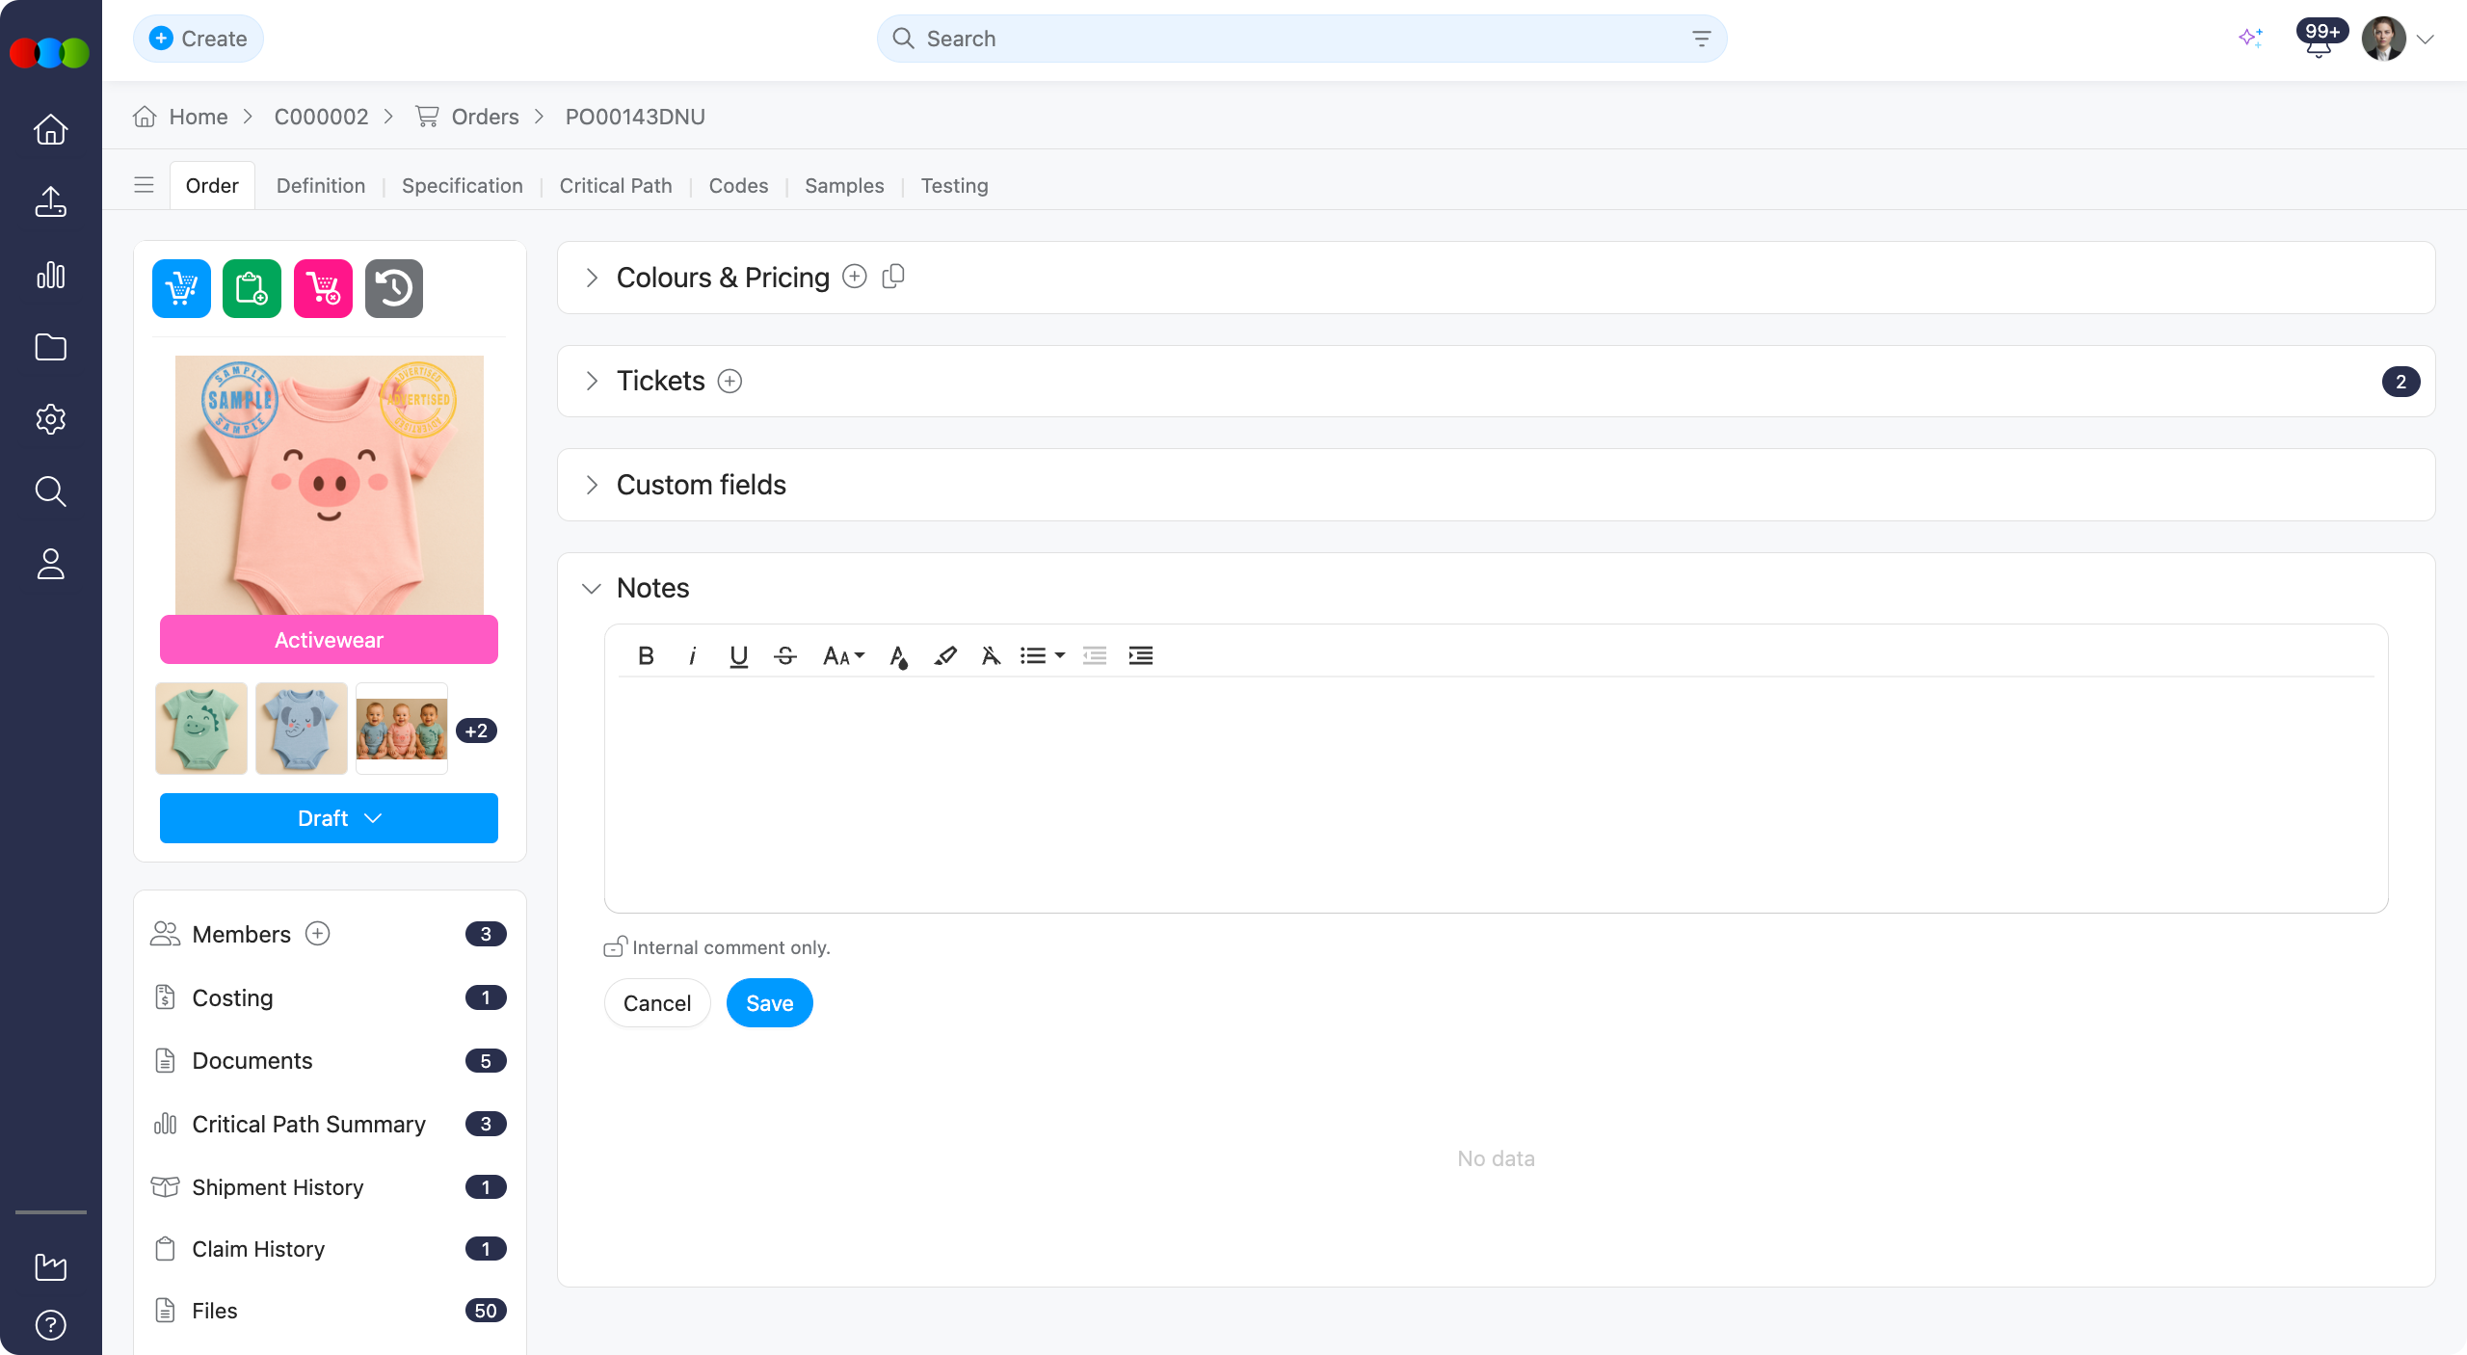This screenshot has height=1355, width=2467.
Task: Toggle bold formatting in Notes editor
Action: 646,656
